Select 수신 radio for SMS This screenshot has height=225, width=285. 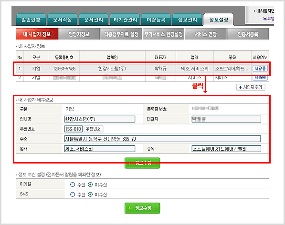click(x=73, y=194)
